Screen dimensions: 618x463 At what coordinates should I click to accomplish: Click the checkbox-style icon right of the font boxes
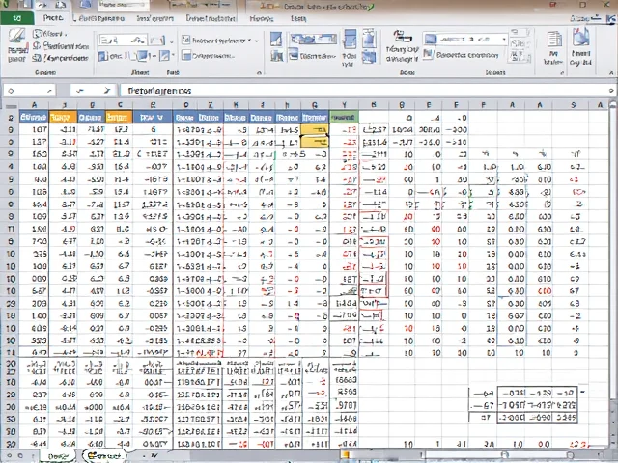[186, 41]
